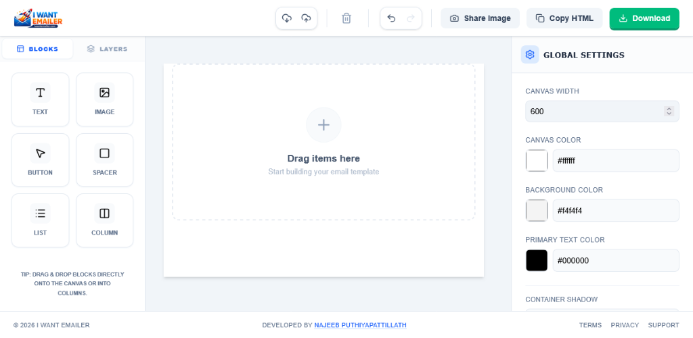Choose the Column block
This screenshot has width=693, height=338.
pos(104,220)
